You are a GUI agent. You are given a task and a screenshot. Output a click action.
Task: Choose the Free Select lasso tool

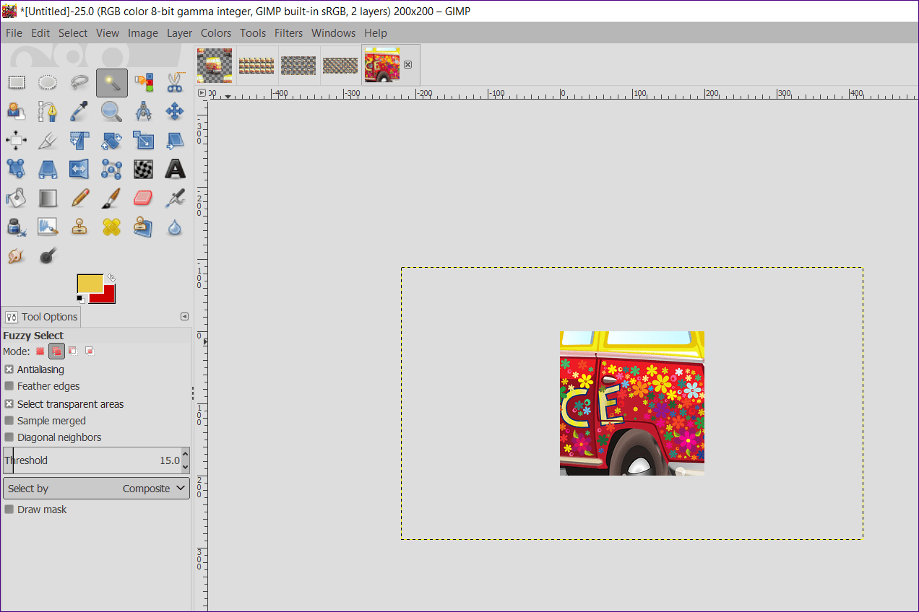[x=79, y=83]
